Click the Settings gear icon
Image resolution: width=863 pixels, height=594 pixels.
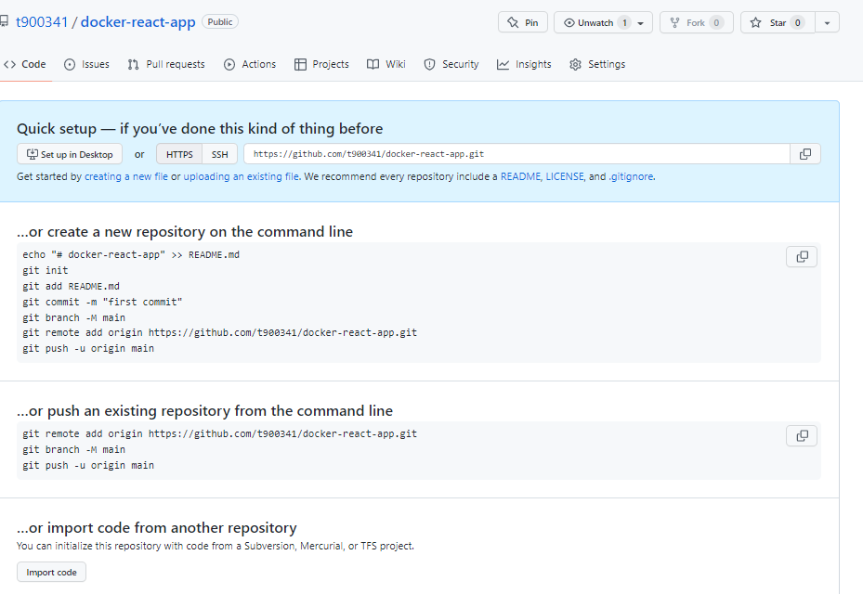coord(575,64)
